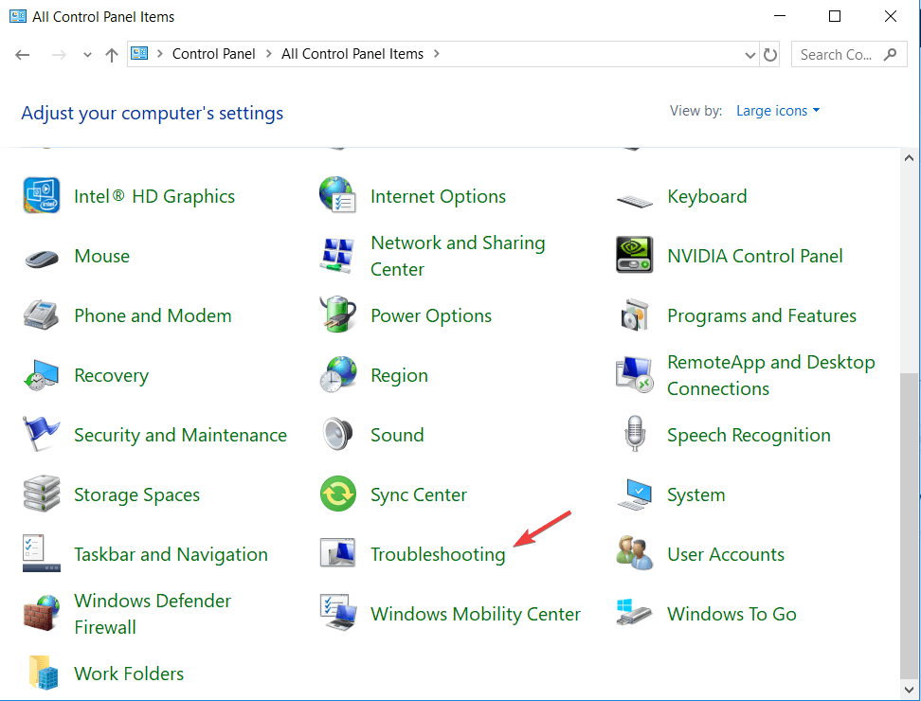The image size is (921, 701).
Task: Open the Speech Recognition microphone icon
Action: click(x=634, y=434)
